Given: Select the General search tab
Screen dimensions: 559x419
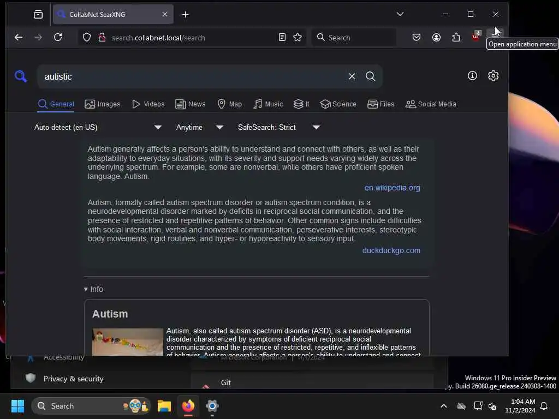Looking at the screenshot, I should pos(56,104).
